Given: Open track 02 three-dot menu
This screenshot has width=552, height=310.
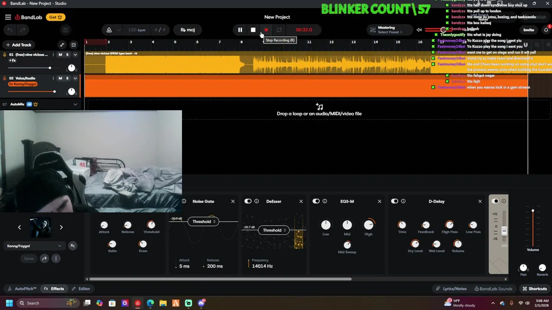Looking at the screenshot, I should point(53,78).
